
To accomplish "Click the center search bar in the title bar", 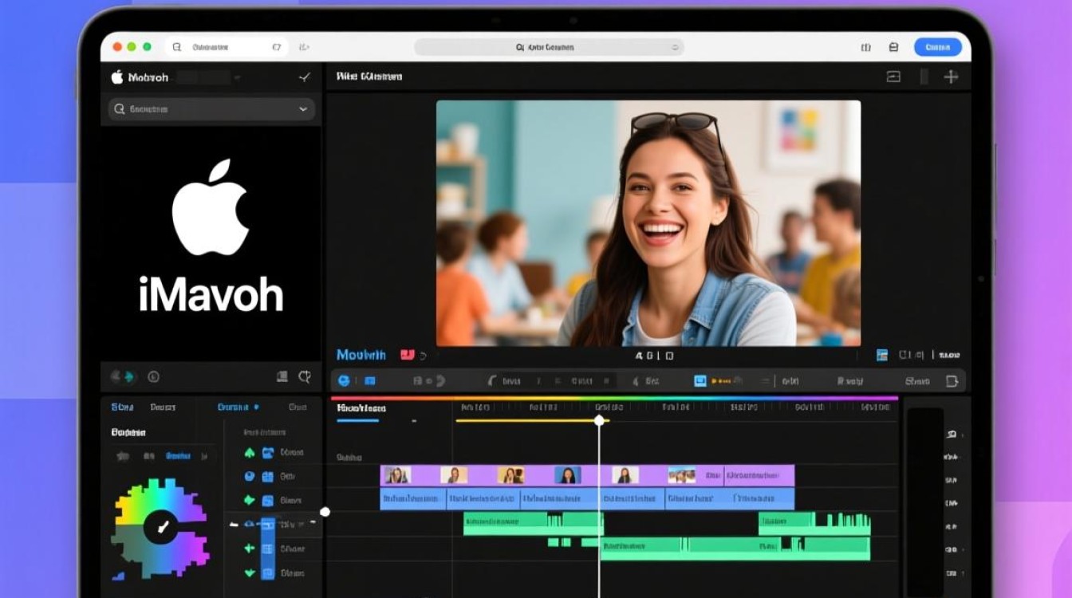I will coord(549,48).
